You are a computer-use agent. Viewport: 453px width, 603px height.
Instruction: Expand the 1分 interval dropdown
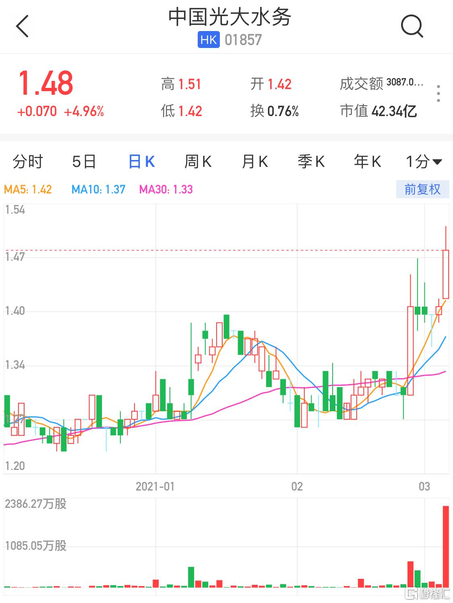pyautogui.click(x=424, y=162)
